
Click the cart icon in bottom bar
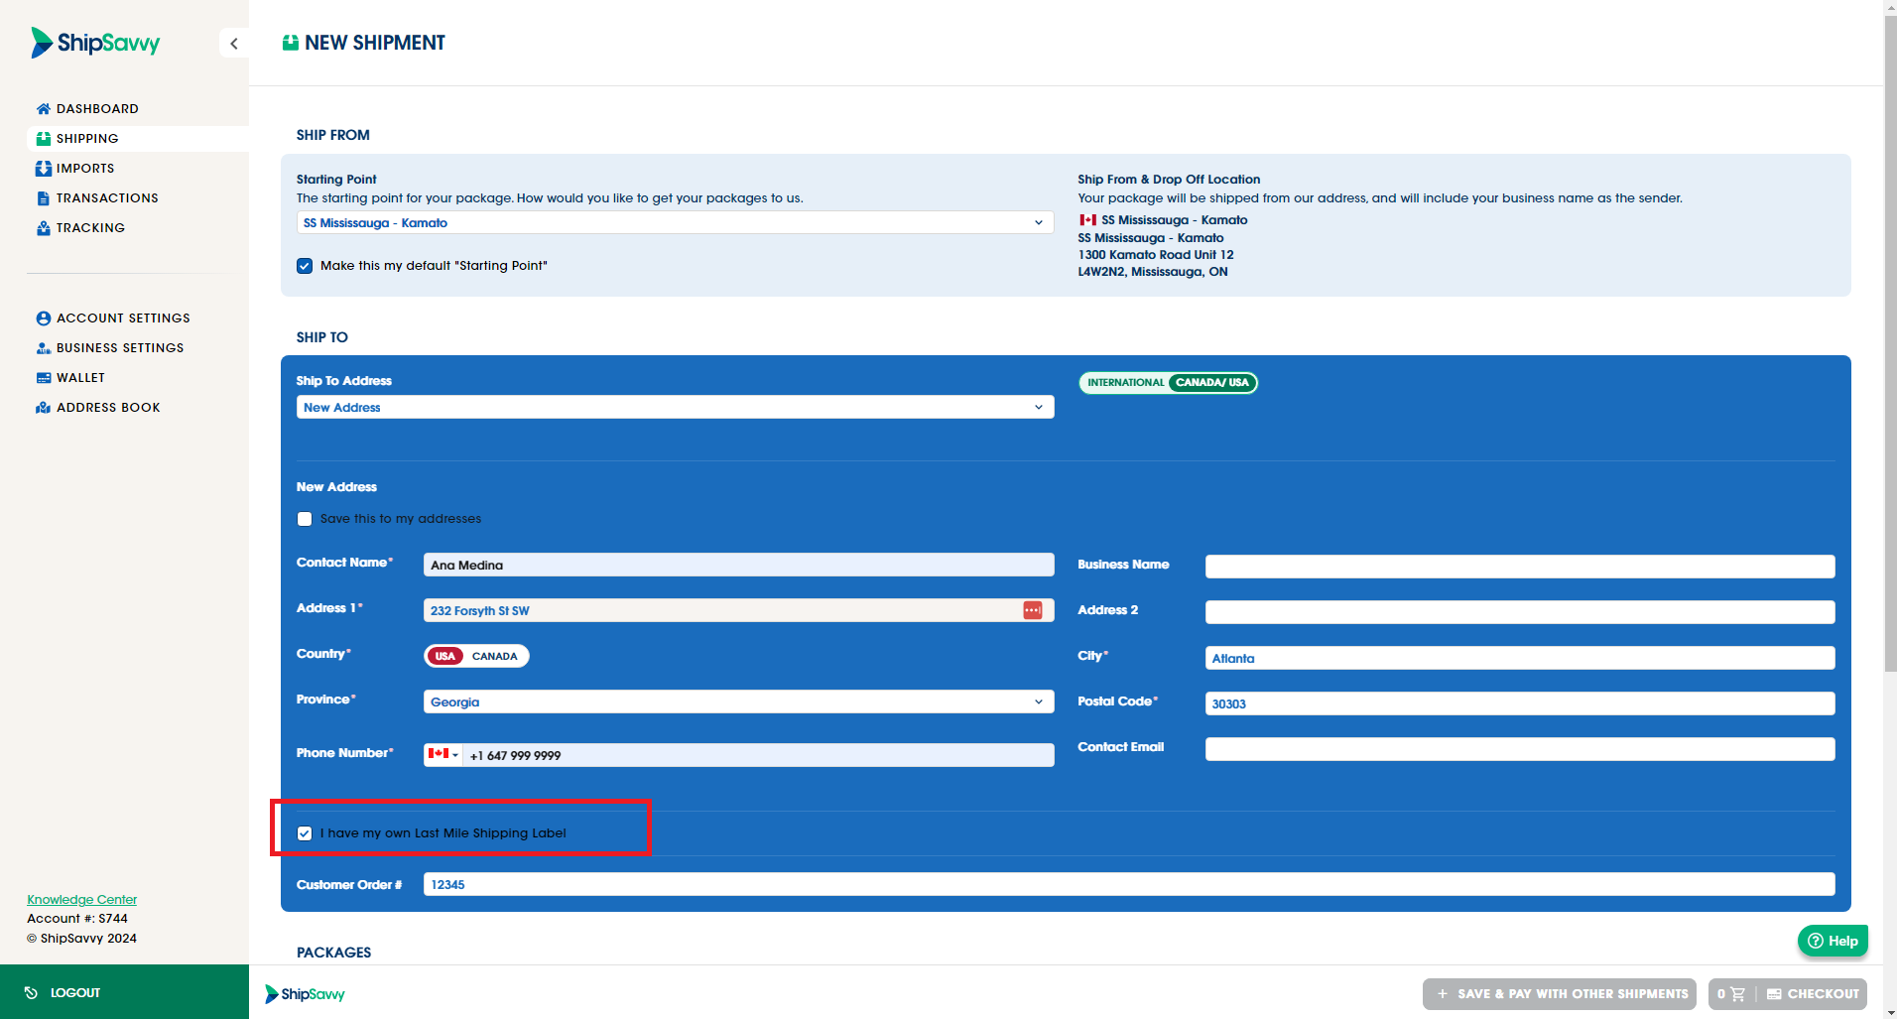click(x=1737, y=994)
